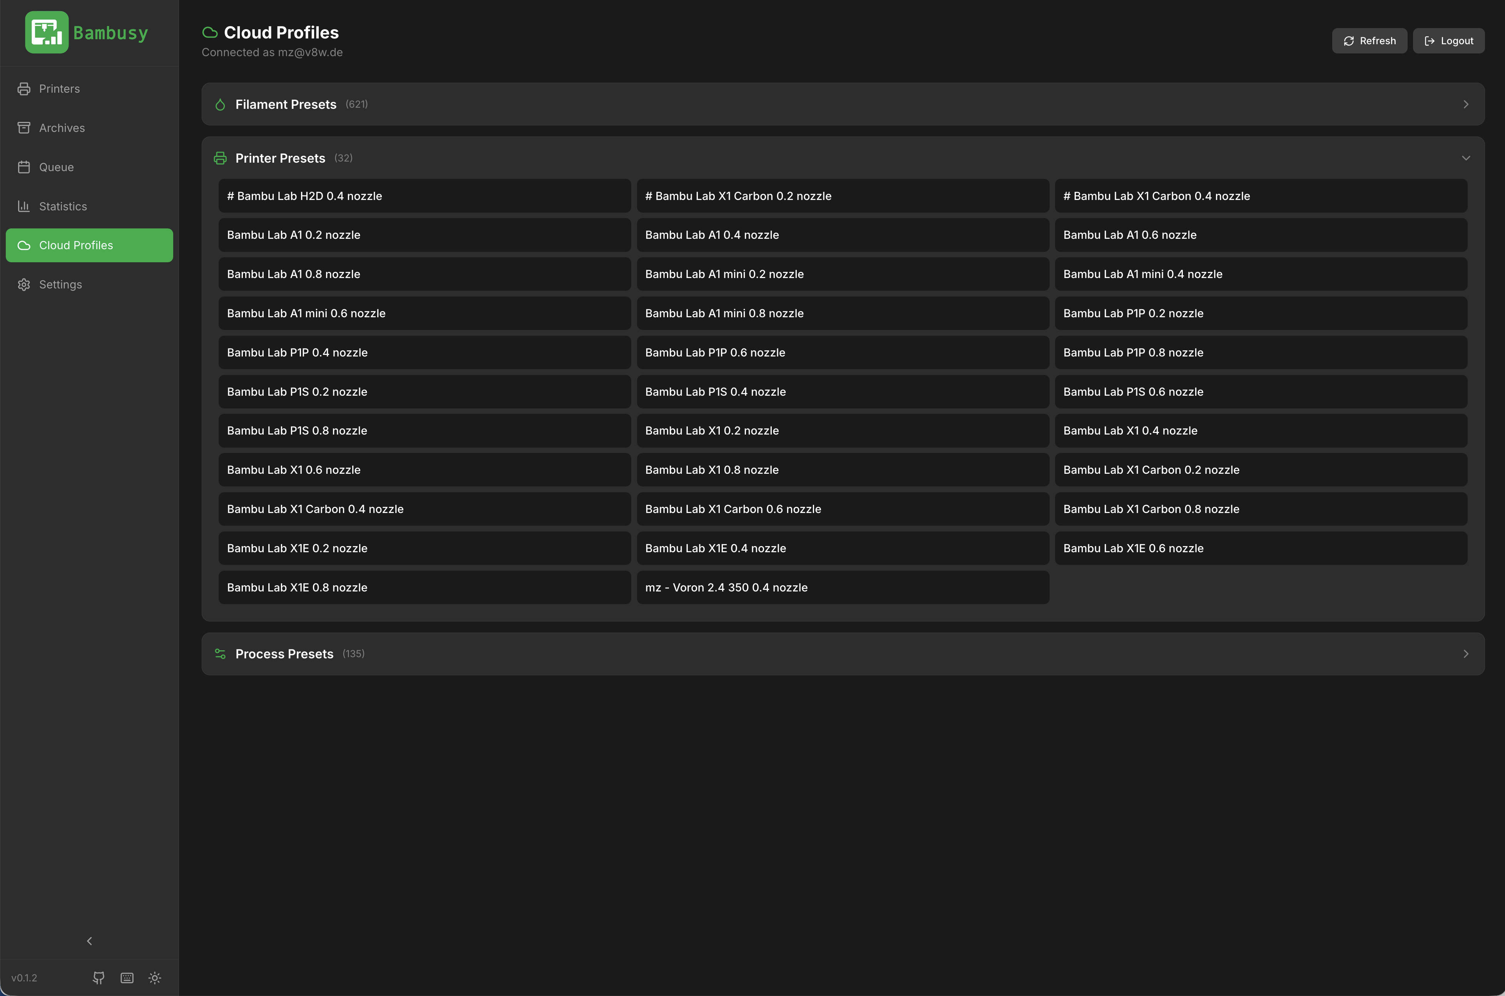The width and height of the screenshot is (1505, 996).
Task: Log out of the cloud account
Action: [1448, 41]
